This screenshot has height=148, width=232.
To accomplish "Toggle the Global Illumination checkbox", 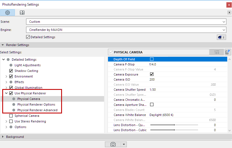I will click(11, 88).
